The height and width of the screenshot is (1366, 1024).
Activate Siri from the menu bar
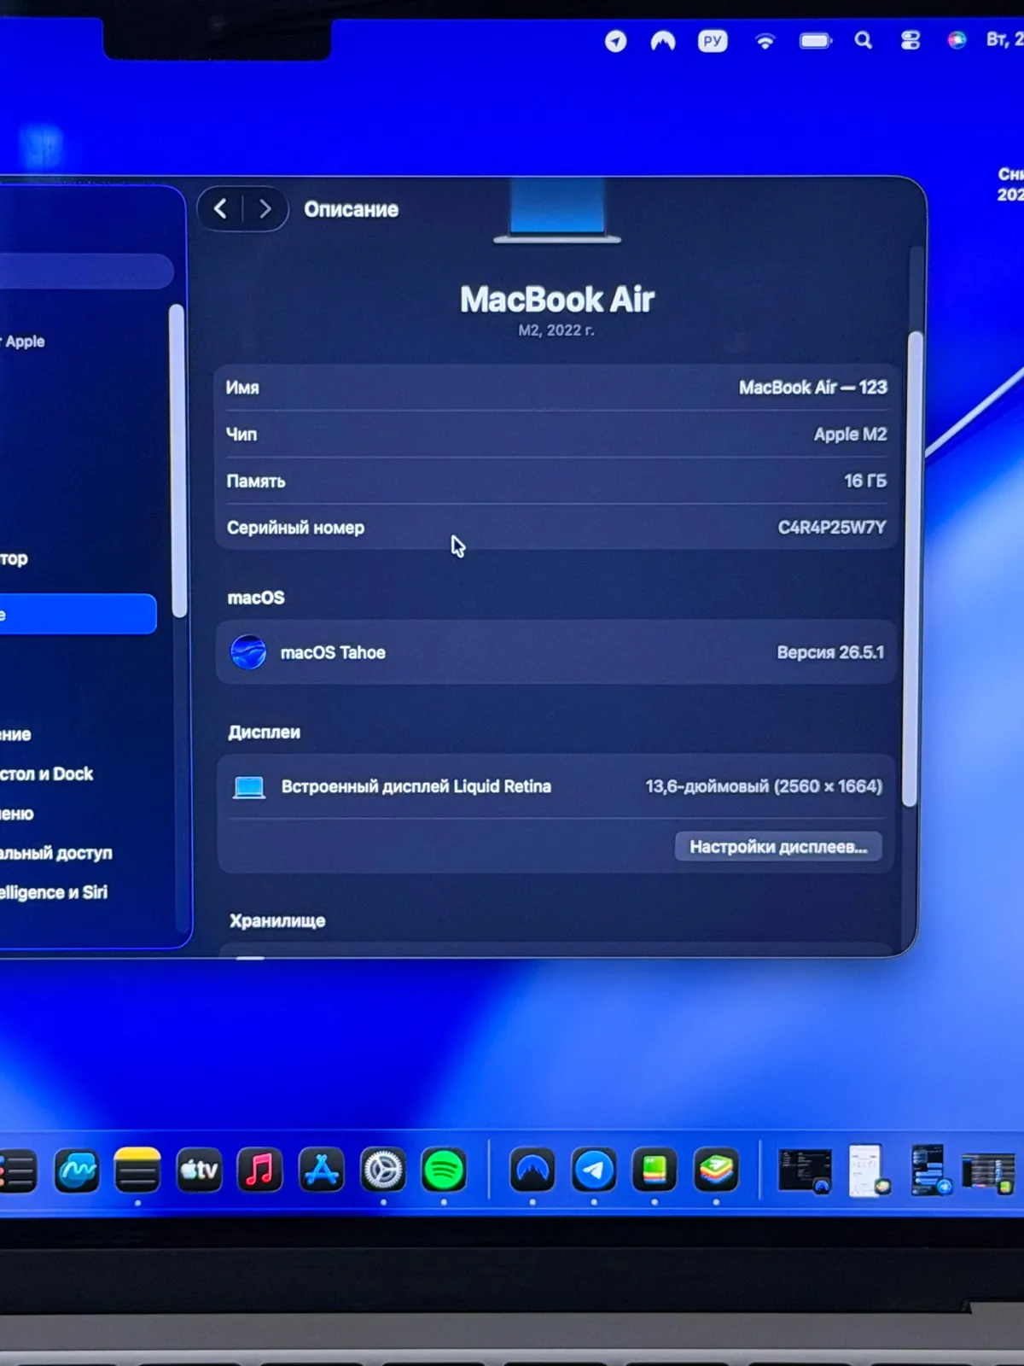tap(957, 40)
